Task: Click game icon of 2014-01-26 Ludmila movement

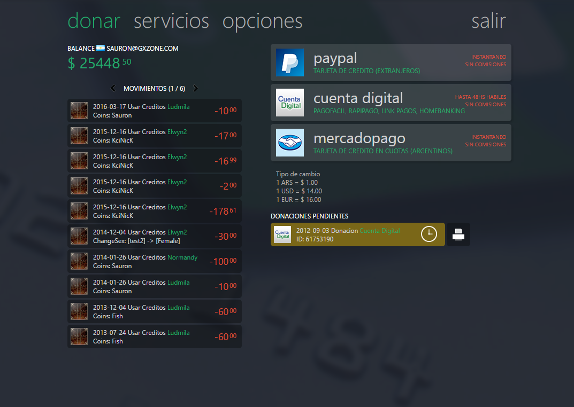Action: [x=79, y=286]
